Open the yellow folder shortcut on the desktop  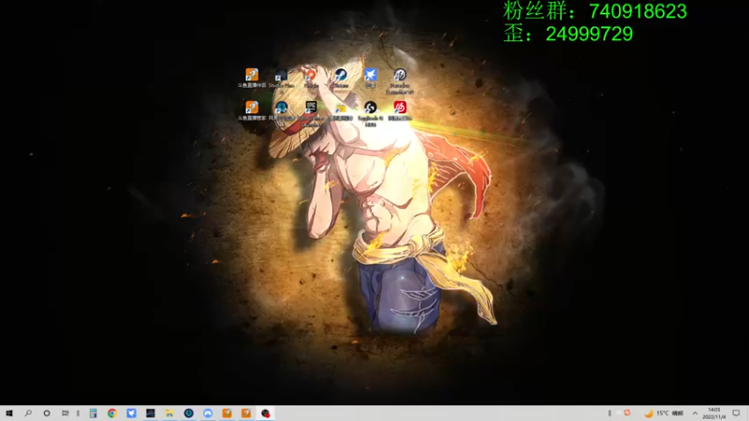pyautogui.click(x=341, y=110)
